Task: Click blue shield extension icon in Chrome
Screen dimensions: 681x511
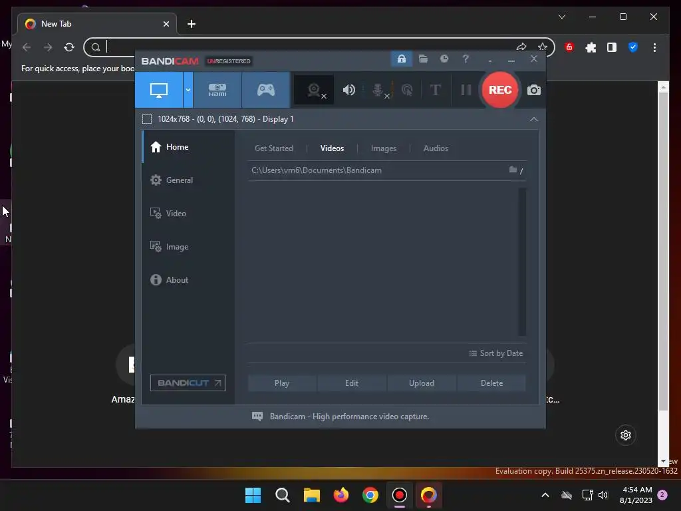Action: 633,47
